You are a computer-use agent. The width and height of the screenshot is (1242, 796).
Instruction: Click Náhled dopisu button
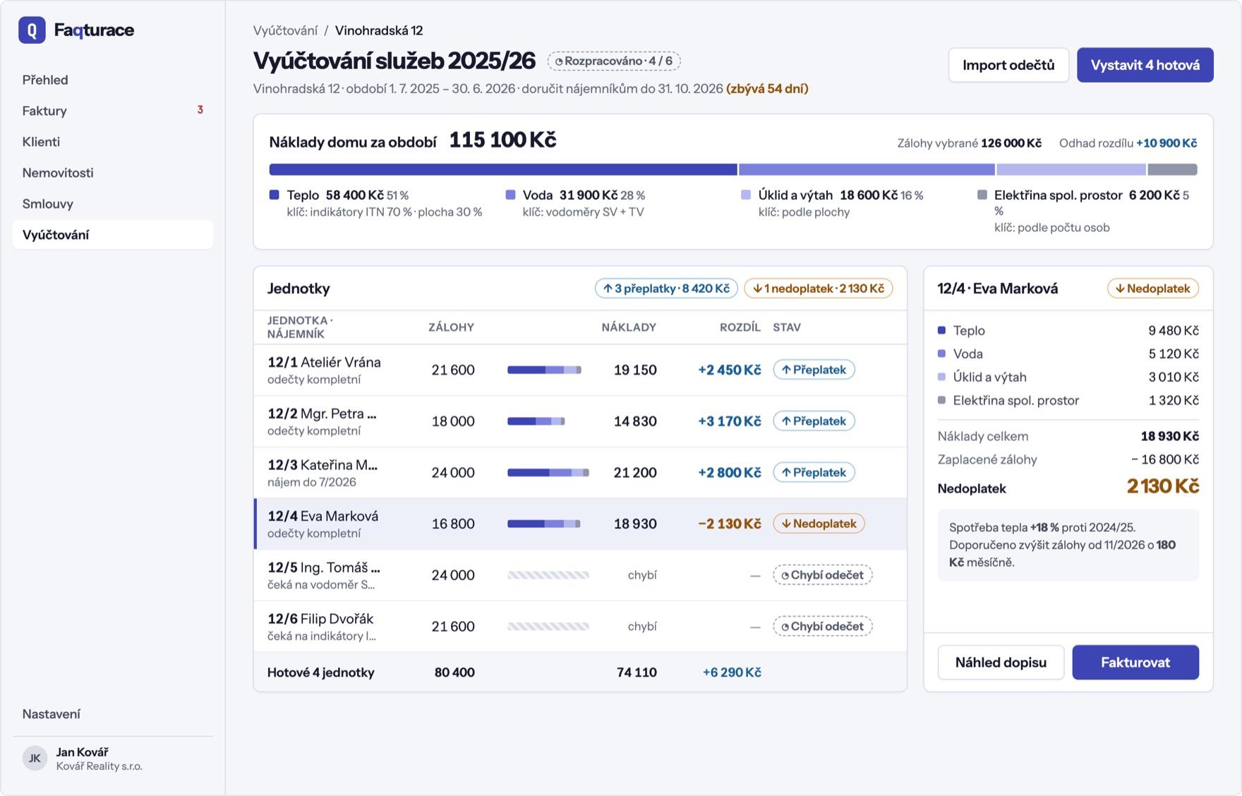click(x=1001, y=663)
